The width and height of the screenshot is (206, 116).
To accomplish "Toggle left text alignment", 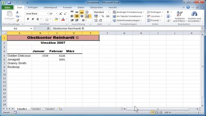I will [x=72, y=16].
